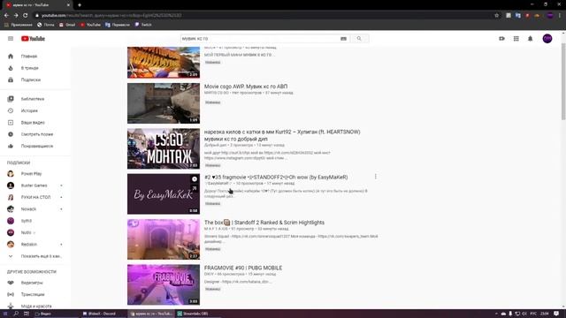Bookmark this page with the star icon
This screenshot has width=566, height=318.
(x=497, y=16)
